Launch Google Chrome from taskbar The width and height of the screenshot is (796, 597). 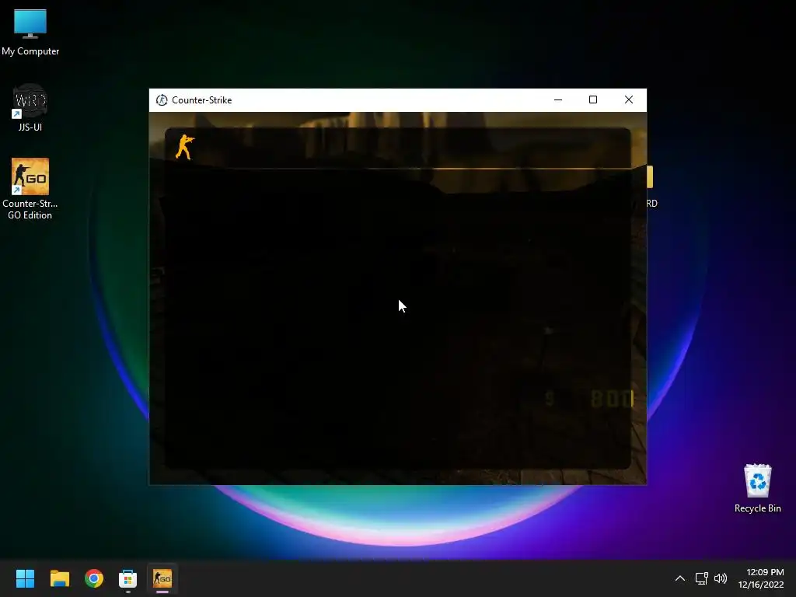(x=94, y=578)
